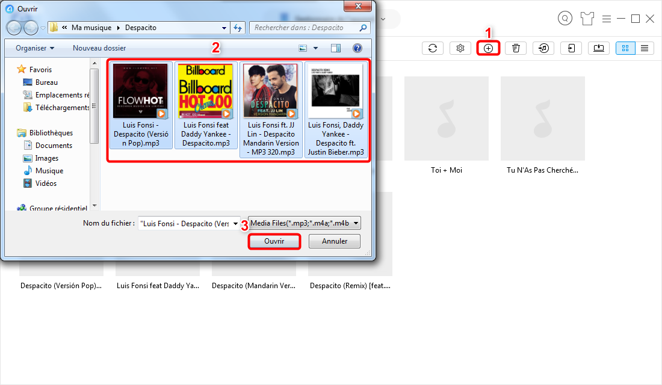
Task: Click the send to device icon
Action: click(x=571, y=49)
